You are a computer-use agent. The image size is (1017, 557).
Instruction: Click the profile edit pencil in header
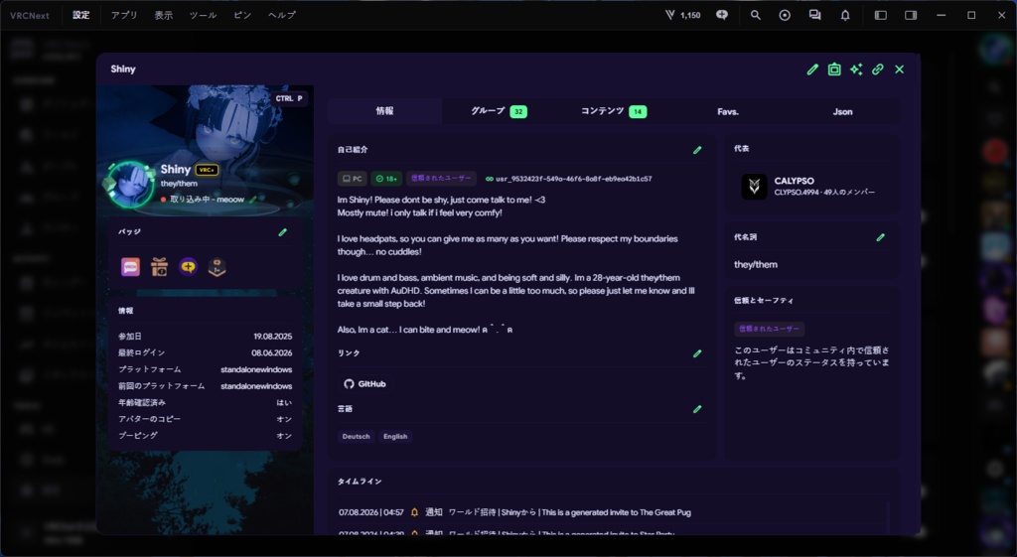pyautogui.click(x=812, y=70)
